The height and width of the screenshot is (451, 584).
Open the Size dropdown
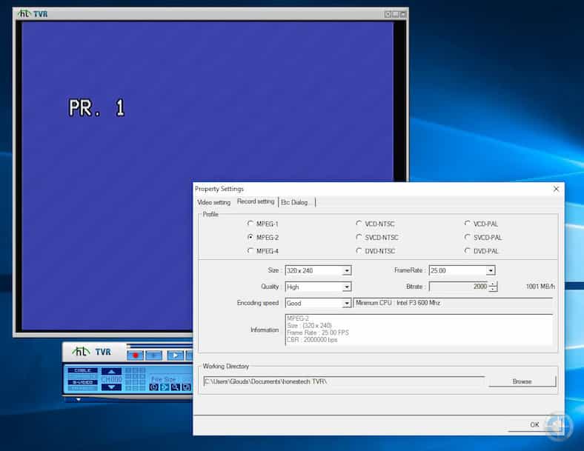click(x=347, y=271)
